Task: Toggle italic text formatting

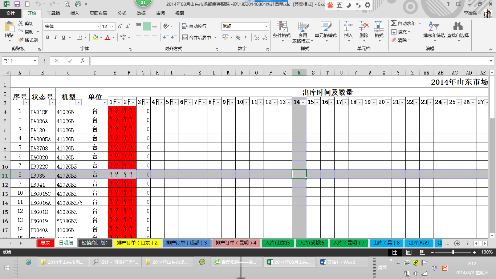Action: (56, 37)
